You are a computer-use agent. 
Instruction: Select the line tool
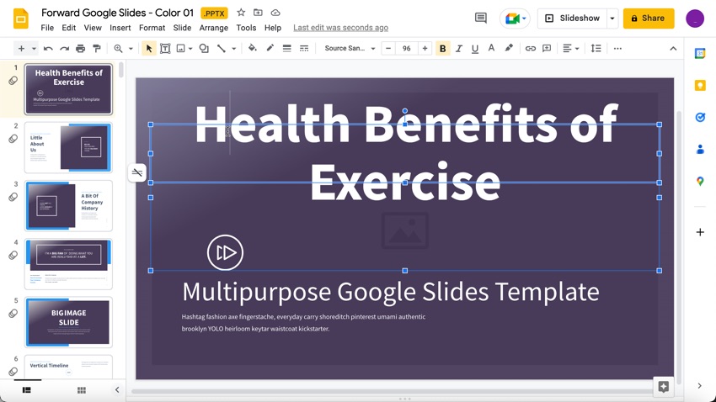click(222, 48)
